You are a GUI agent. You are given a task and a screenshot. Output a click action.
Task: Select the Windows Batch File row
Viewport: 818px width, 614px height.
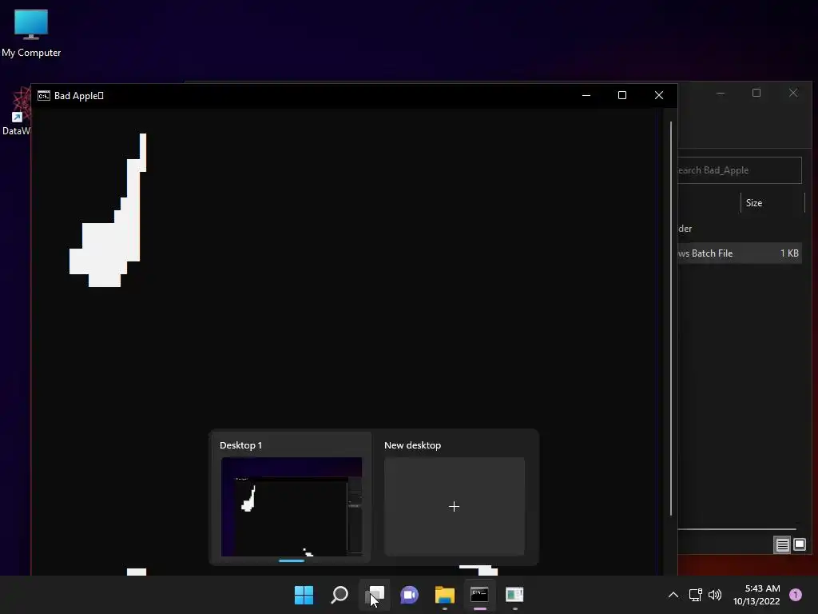coord(740,253)
